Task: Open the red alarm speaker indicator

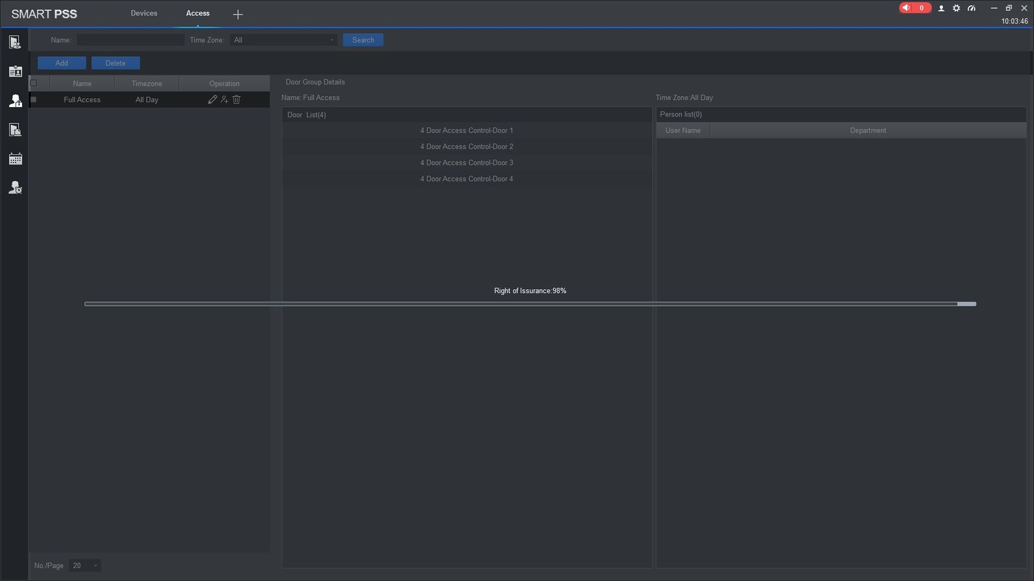Action: [914, 8]
